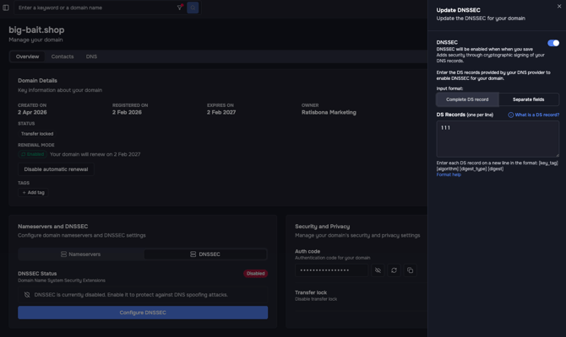Click the 2 Apr 2026 created date

[32, 112]
